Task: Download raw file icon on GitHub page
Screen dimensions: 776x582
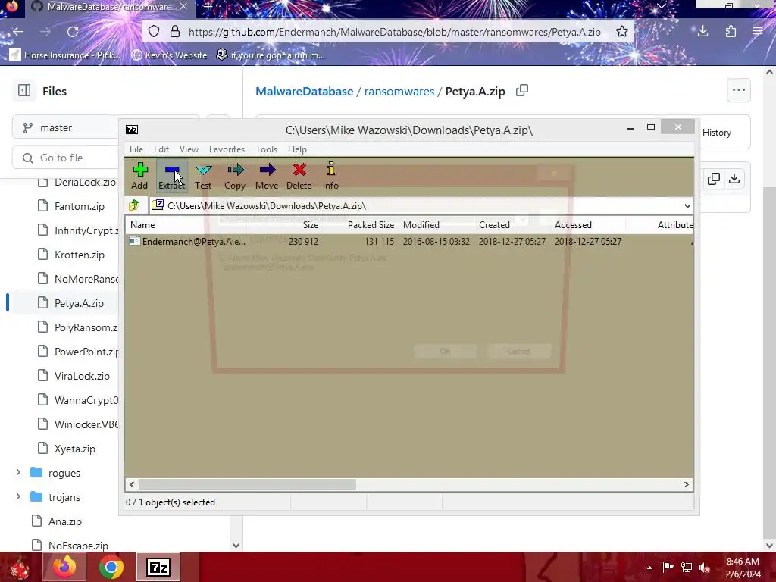Action: [x=734, y=179]
